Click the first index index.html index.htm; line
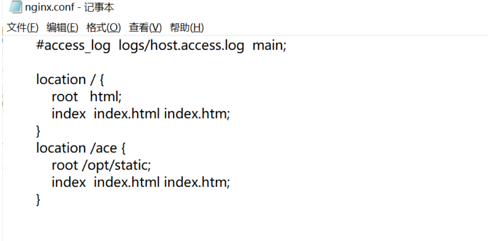This screenshot has height=241, width=488. (141, 114)
